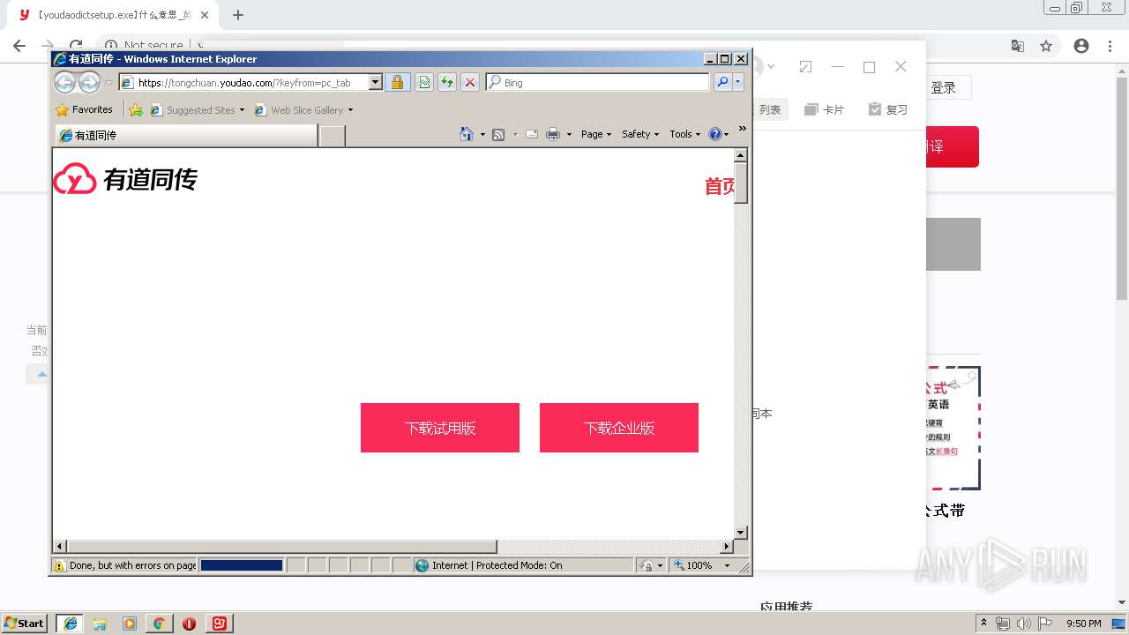Image resolution: width=1129 pixels, height=635 pixels.
Task: Open the 首页 navigation link
Action: [x=720, y=186]
